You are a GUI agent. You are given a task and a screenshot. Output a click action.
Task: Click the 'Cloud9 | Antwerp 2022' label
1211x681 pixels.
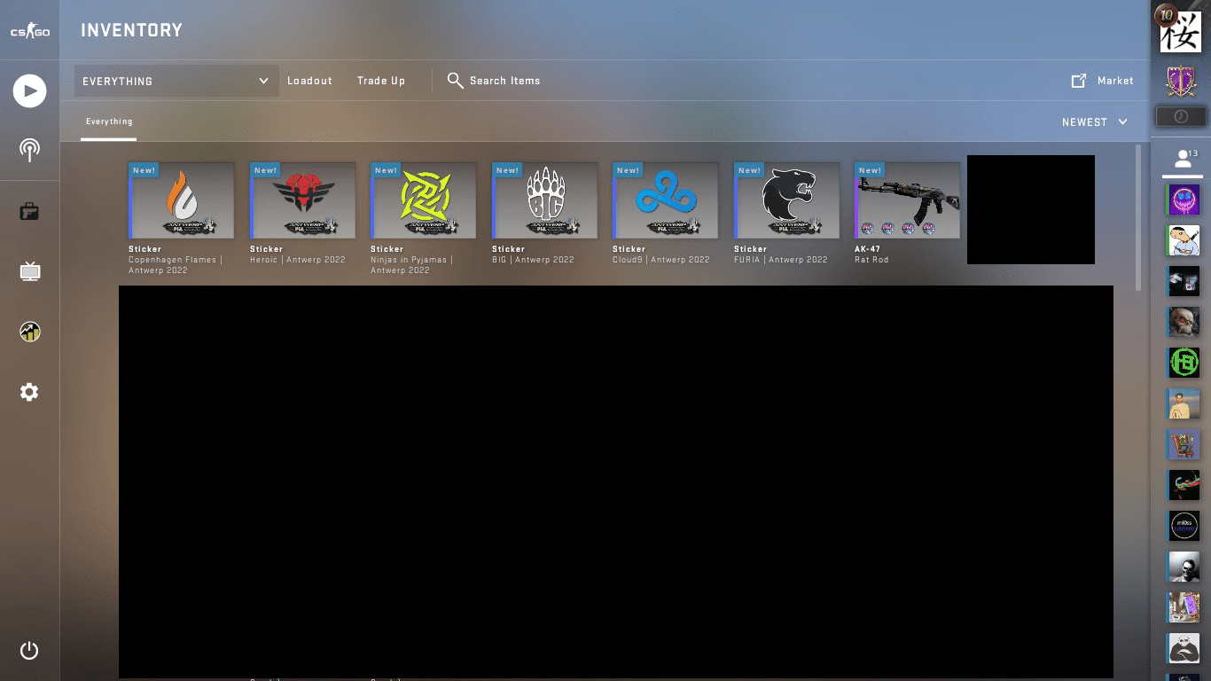click(661, 260)
